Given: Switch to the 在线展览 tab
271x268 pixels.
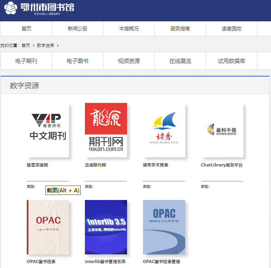Looking at the screenshot, I should 180,61.
